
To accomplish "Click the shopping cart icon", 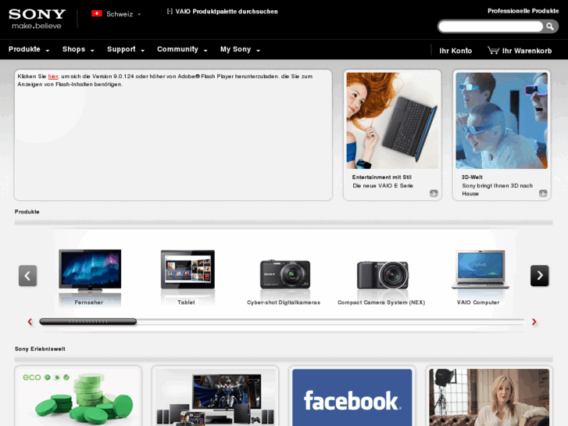I will [x=493, y=50].
